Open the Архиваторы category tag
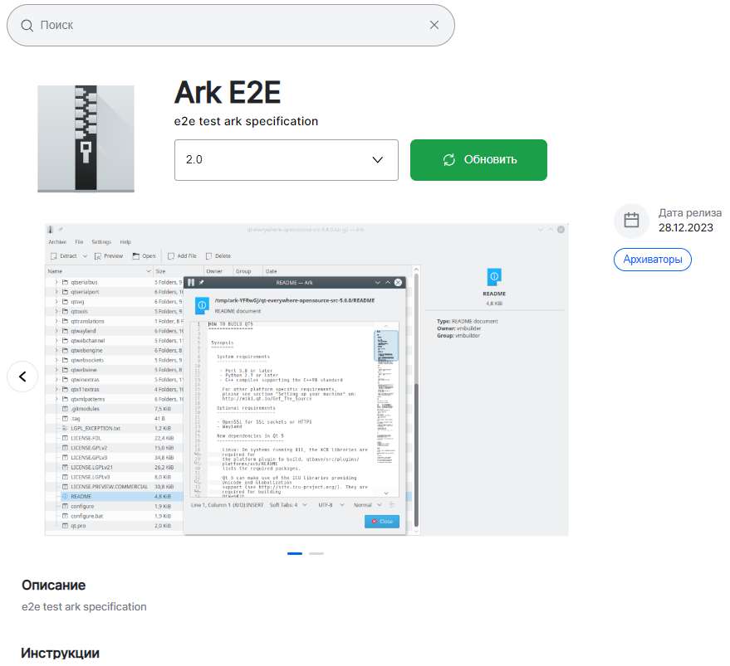Image resolution: width=730 pixels, height=666 pixels. pos(652,260)
